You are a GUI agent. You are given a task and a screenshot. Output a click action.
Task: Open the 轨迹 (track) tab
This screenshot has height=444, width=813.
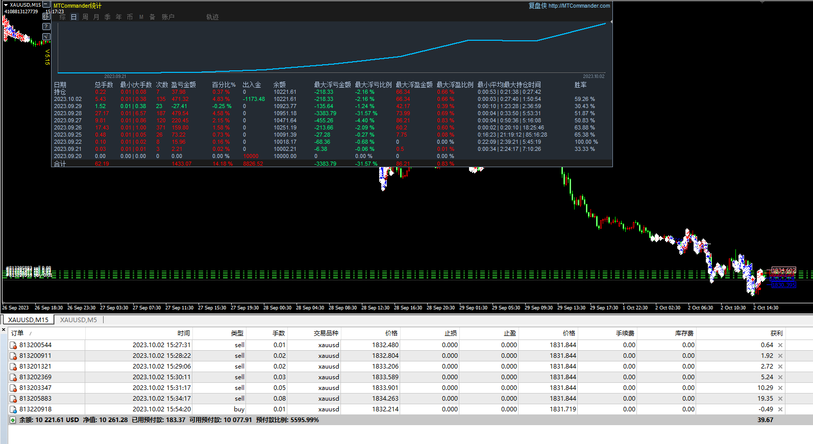click(213, 17)
